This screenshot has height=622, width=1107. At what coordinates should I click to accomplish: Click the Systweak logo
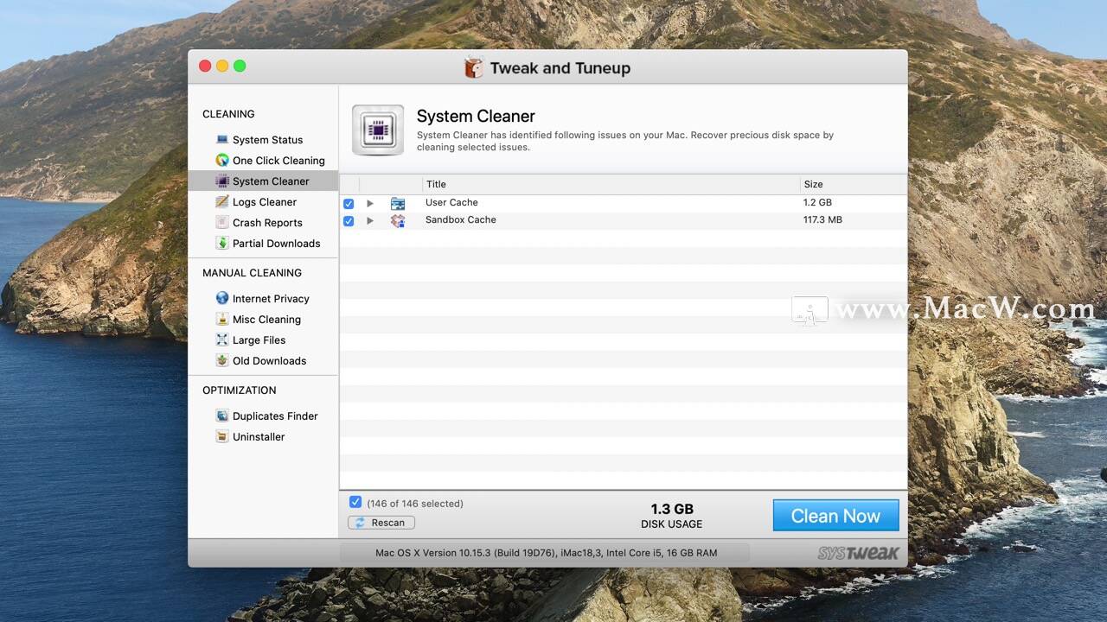point(859,553)
